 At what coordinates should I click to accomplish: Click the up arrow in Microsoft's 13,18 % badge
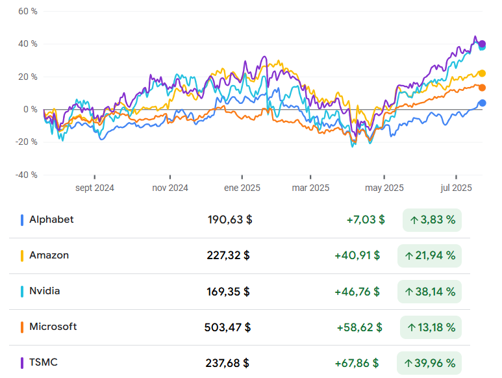pos(412,327)
